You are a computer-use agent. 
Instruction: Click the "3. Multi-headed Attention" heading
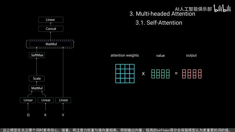(x=162, y=14)
